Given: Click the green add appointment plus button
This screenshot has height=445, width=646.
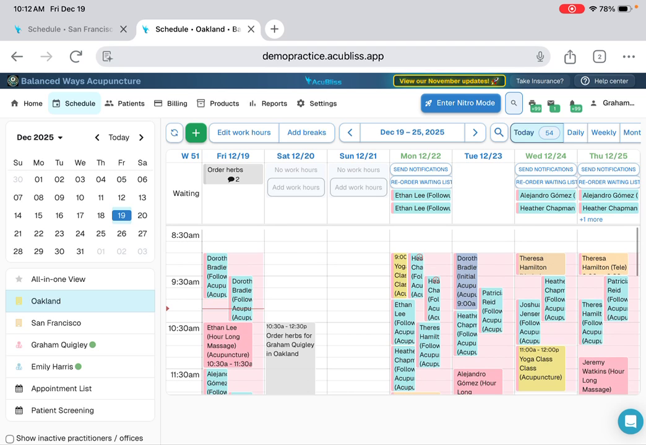Looking at the screenshot, I should [x=196, y=133].
